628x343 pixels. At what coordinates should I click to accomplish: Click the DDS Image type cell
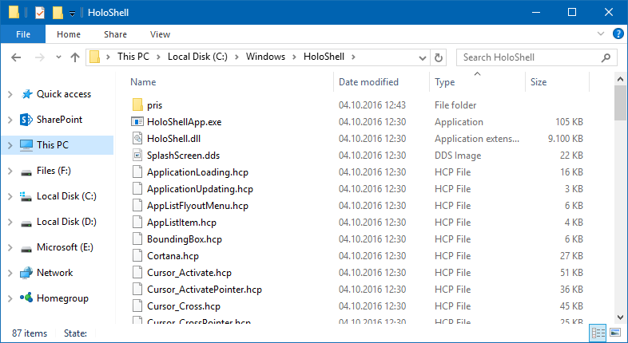point(458,156)
